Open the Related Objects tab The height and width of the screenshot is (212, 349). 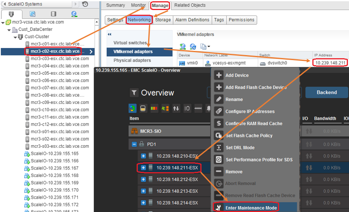(190, 5)
